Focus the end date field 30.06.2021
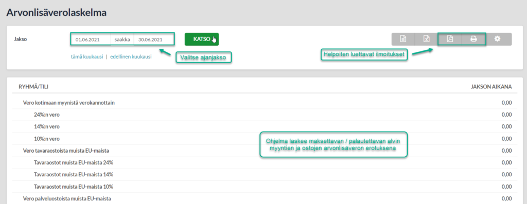Viewport: 527px width, 204px height. tap(153, 39)
